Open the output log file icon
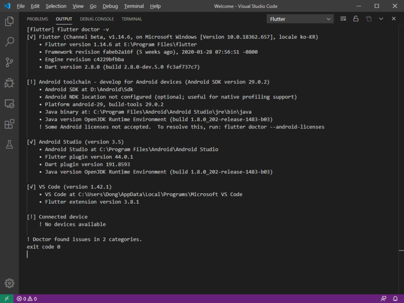 368,19
